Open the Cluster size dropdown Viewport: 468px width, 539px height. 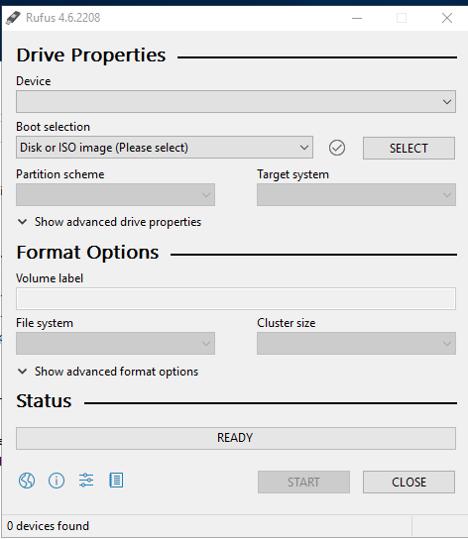point(356,343)
